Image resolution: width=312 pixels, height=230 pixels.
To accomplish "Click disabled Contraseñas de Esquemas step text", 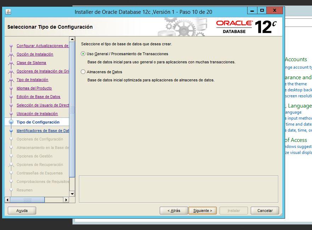I will [39, 173].
